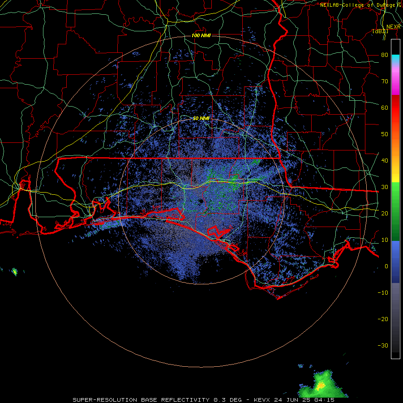
Task: Click the 40 value on the dBZ scale
Action: [385, 161]
